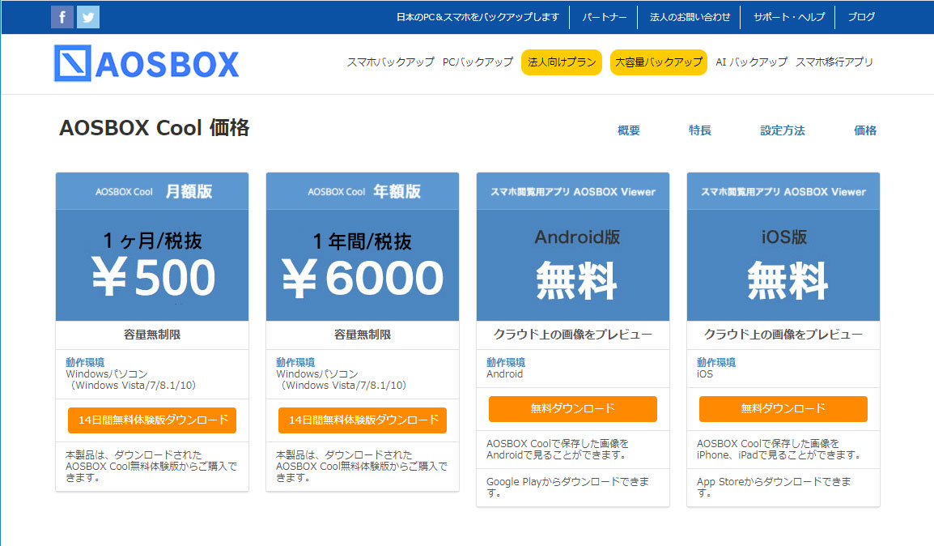The image size is (934, 546).
Task: Open the yellow 大容量バックアップ button
Action: point(658,62)
